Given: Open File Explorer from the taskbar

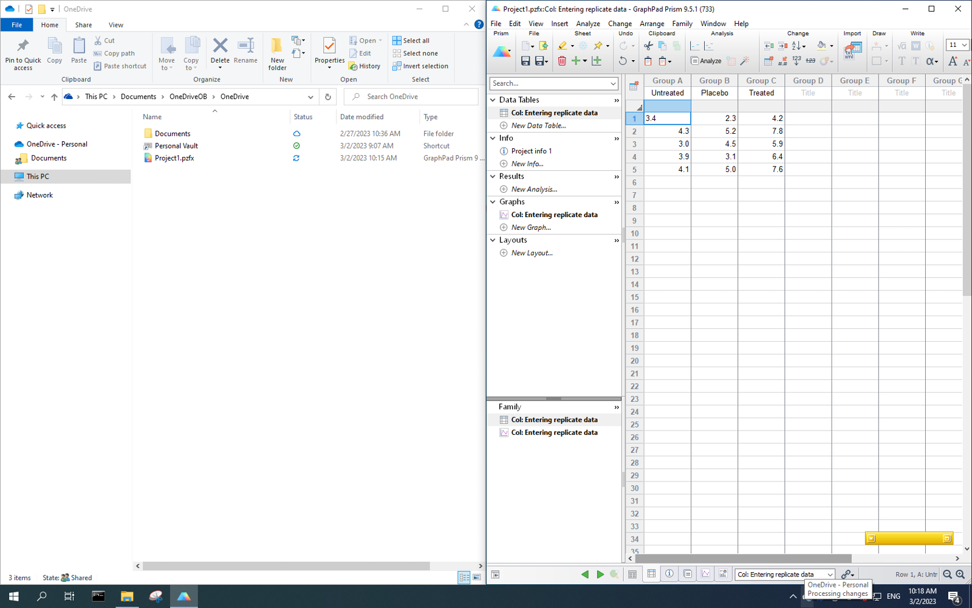Looking at the screenshot, I should (x=127, y=596).
